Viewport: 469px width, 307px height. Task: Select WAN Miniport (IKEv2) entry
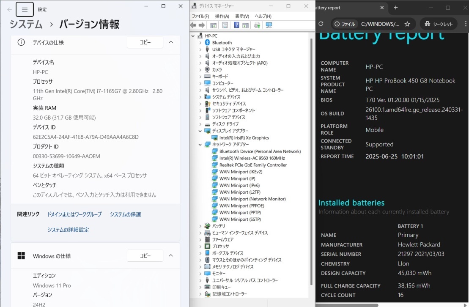point(241,172)
